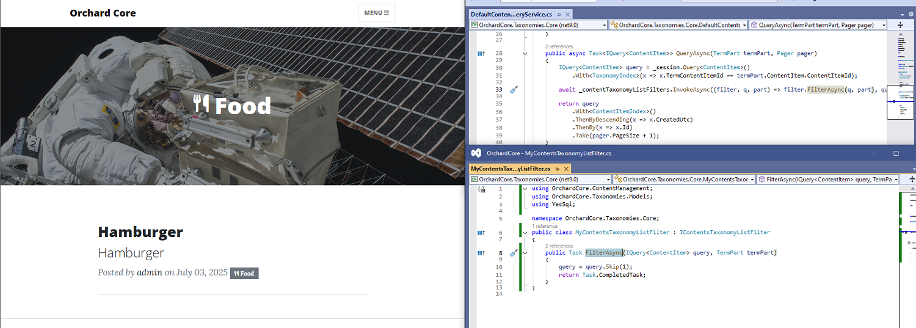Click the highlighted FilterAsync method name on line 8
Image resolution: width=916 pixels, height=328 pixels.
[x=604, y=253]
